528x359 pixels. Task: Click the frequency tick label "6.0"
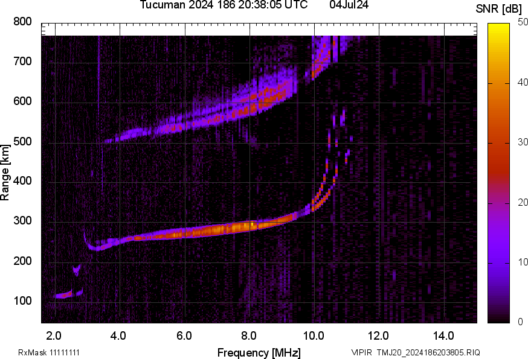184,335
